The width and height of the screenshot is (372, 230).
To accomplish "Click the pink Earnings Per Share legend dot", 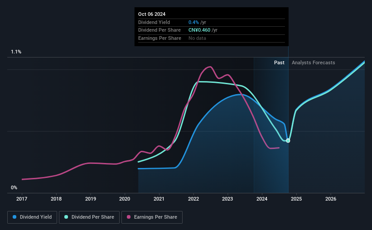I will (129, 217).
